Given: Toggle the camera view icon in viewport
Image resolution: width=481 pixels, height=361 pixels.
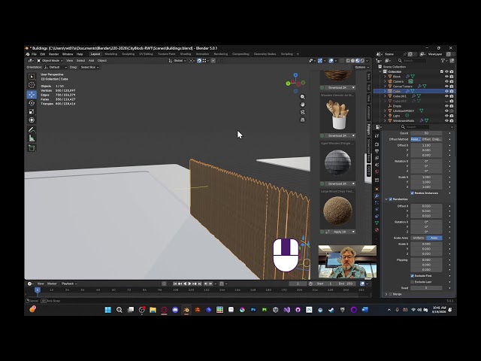Looking at the screenshot, I should coord(302,112).
